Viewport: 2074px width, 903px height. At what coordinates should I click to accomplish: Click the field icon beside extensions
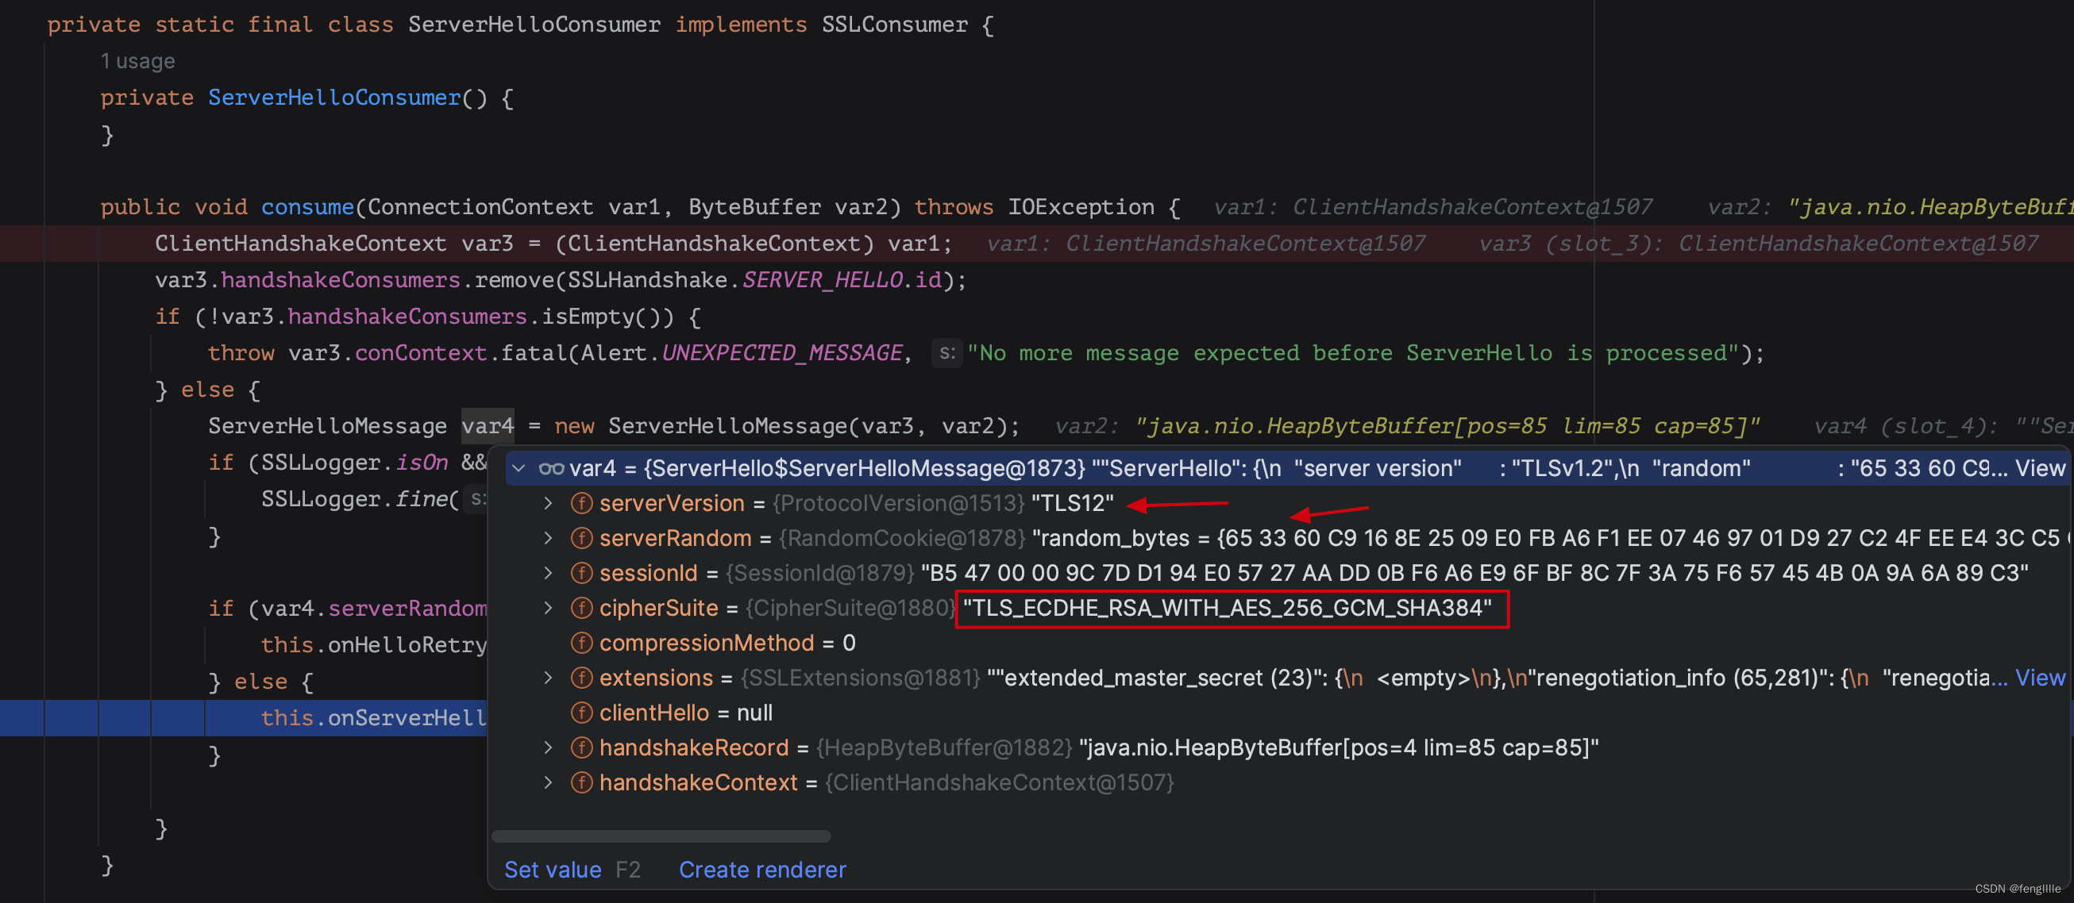(581, 678)
